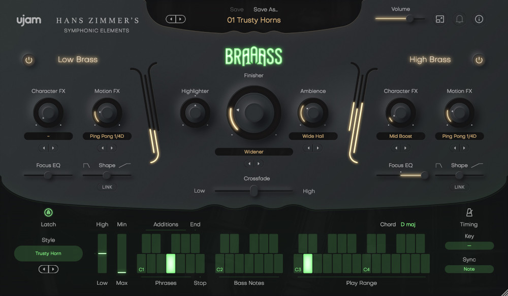Viewport: 508px width, 296px height.
Task: Select the D maj chord label
Action: tap(408, 224)
